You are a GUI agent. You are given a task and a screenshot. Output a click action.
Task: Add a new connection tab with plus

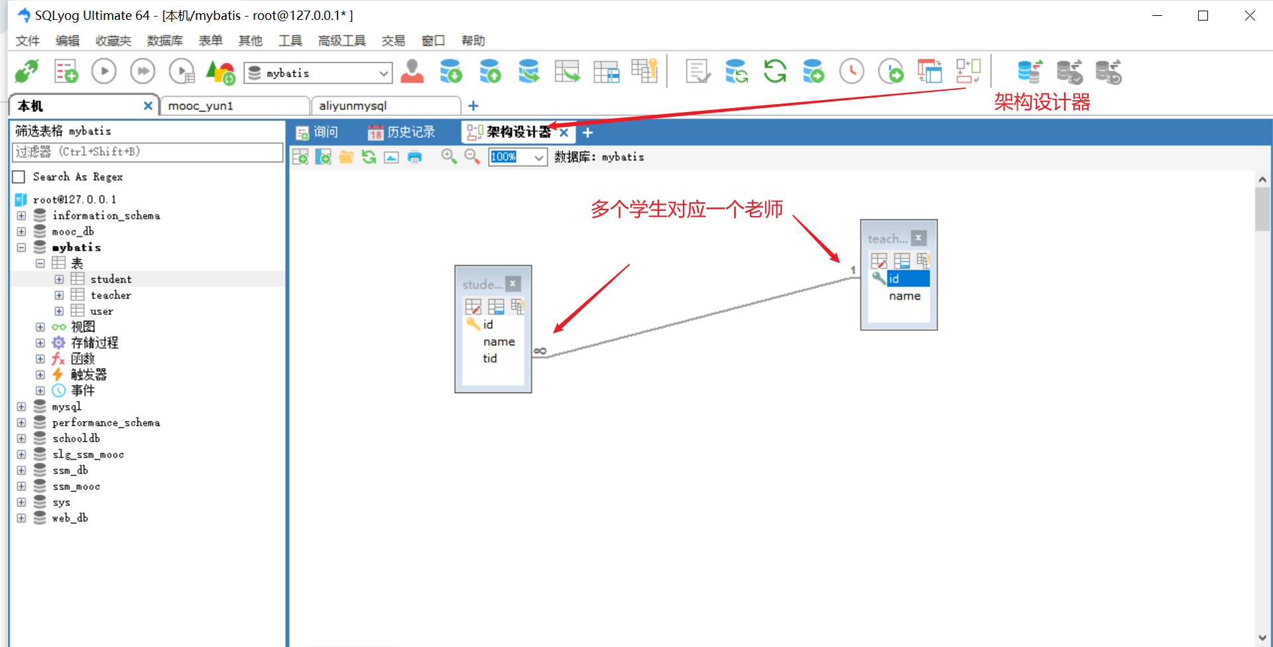click(473, 105)
